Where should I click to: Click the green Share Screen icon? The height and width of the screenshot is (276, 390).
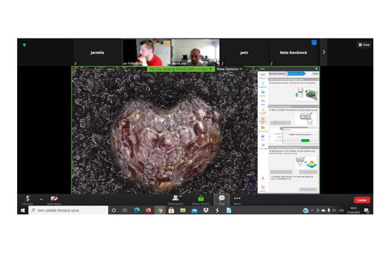point(201,198)
